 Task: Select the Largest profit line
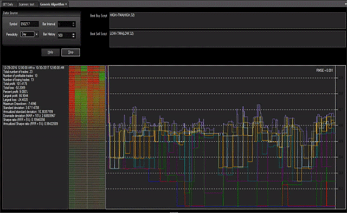tap(16, 96)
